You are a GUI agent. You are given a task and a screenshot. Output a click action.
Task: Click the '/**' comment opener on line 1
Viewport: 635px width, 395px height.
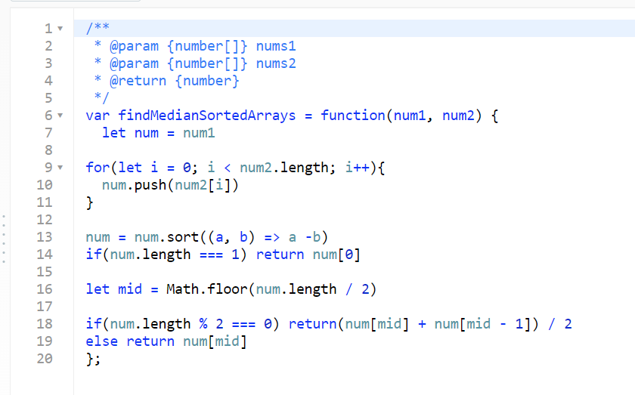coord(98,27)
